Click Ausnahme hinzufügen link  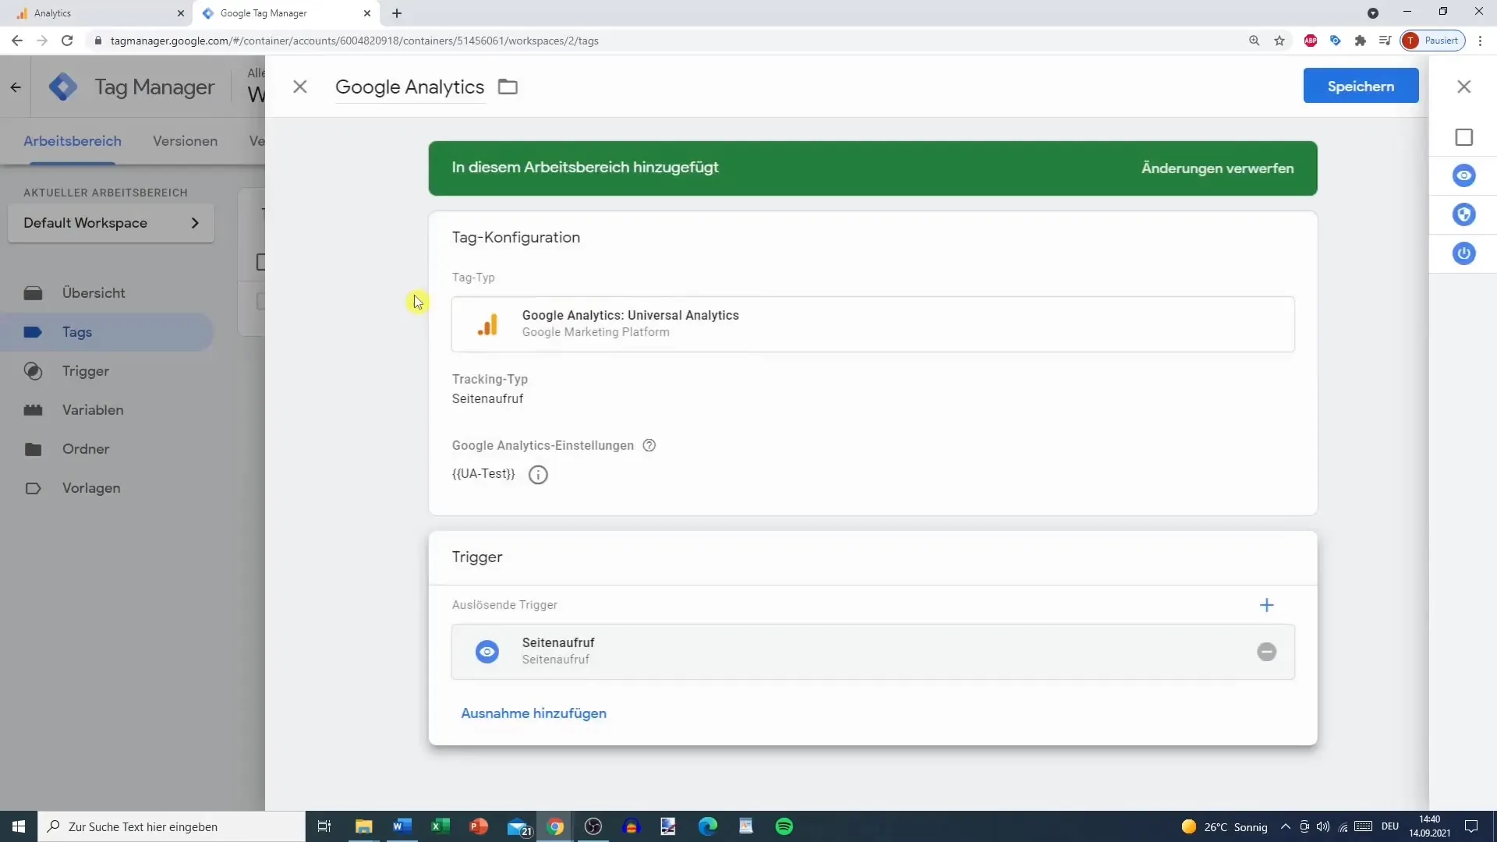coord(533,713)
